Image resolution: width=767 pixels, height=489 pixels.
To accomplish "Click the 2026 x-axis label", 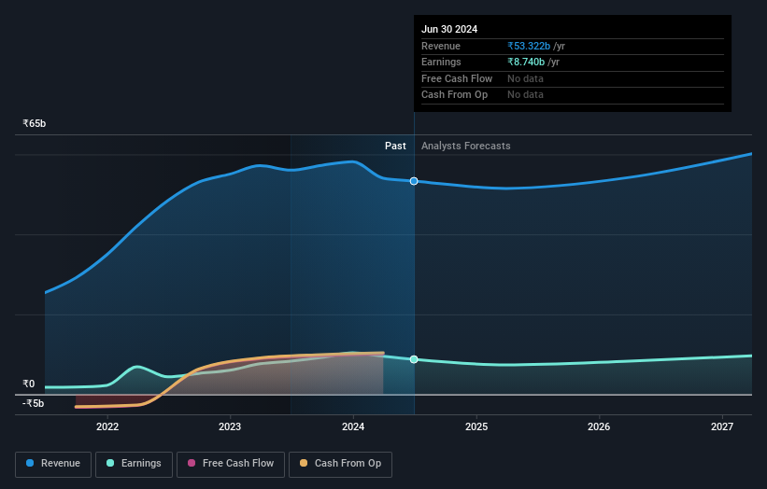I will pos(599,427).
